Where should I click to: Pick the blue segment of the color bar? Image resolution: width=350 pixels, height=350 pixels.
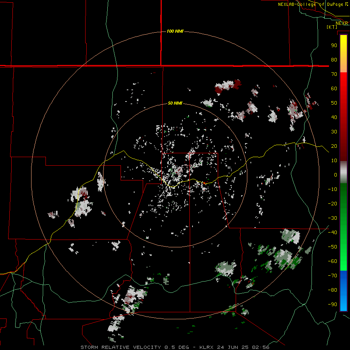[x=343, y=291]
